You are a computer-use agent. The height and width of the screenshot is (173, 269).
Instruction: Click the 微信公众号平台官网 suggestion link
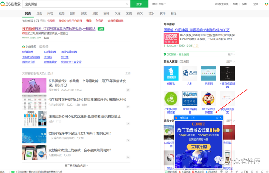pos(70,21)
